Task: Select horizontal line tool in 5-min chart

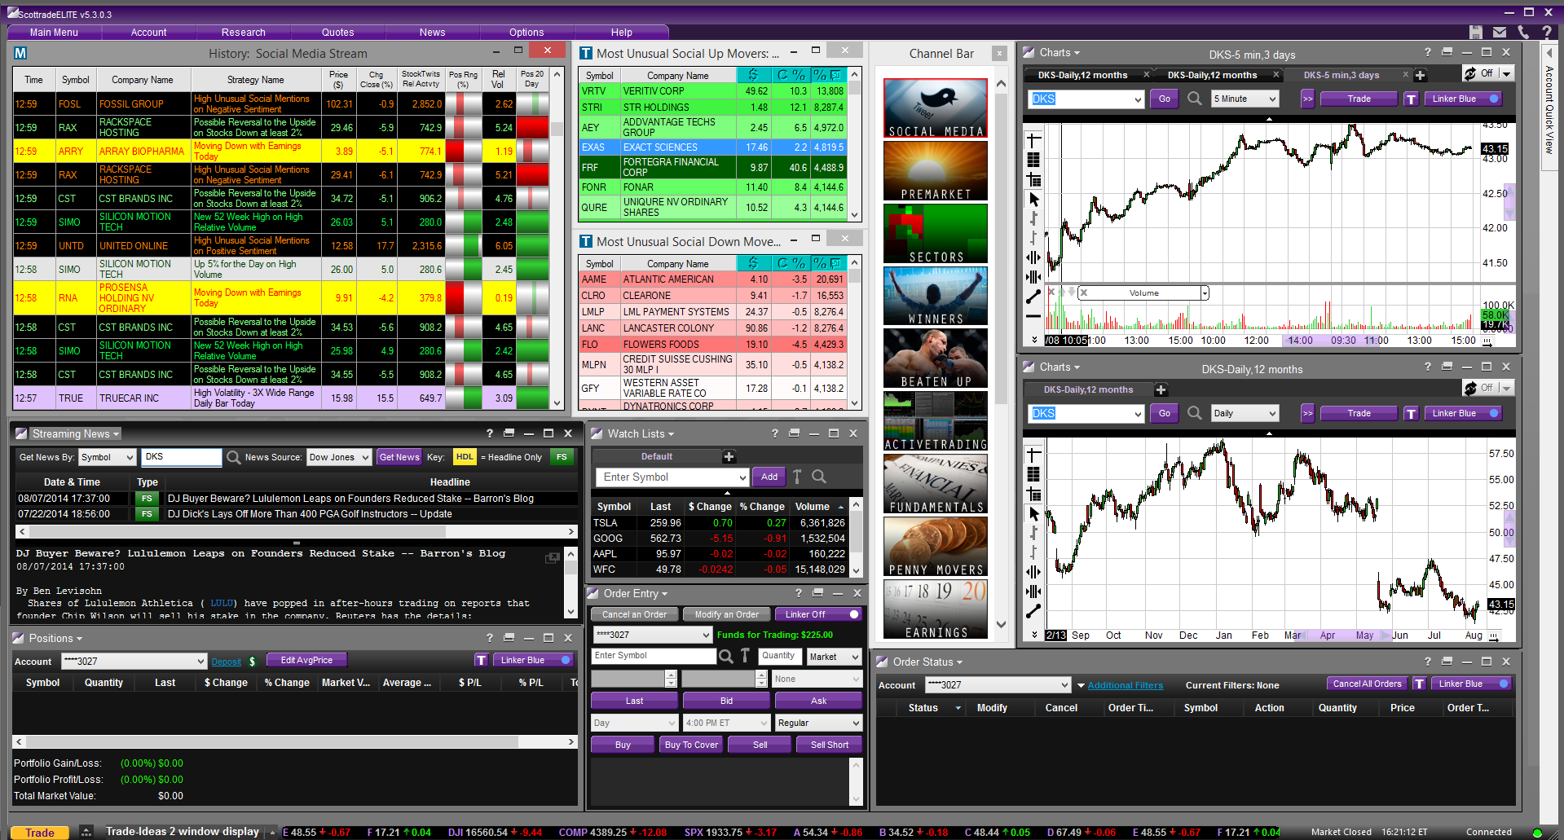Action: pyautogui.click(x=1033, y=316)
